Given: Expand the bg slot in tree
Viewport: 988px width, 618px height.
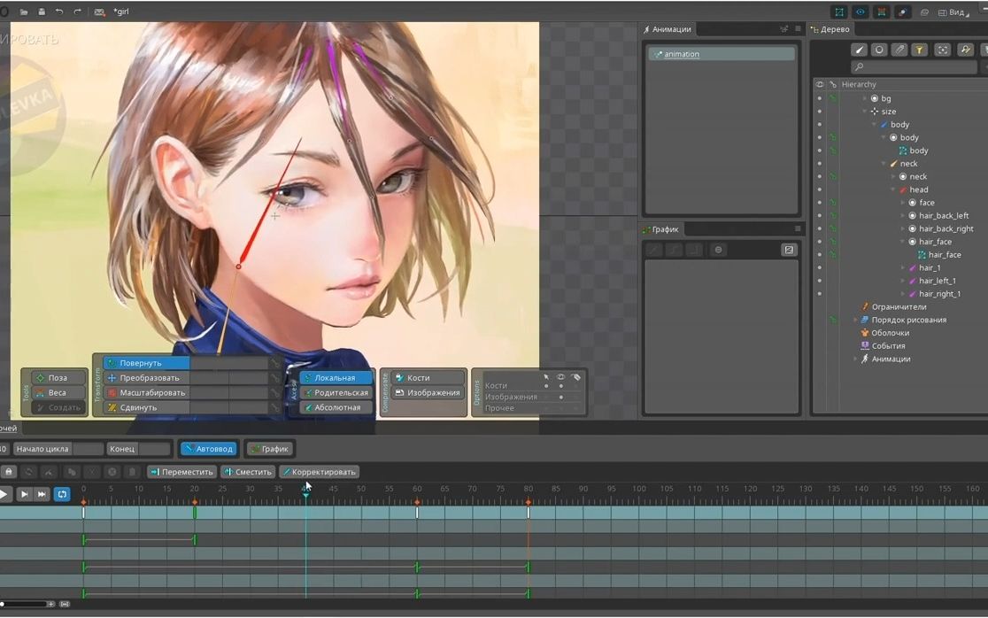Looking at the screenshot, I should [x=865, y=98].
